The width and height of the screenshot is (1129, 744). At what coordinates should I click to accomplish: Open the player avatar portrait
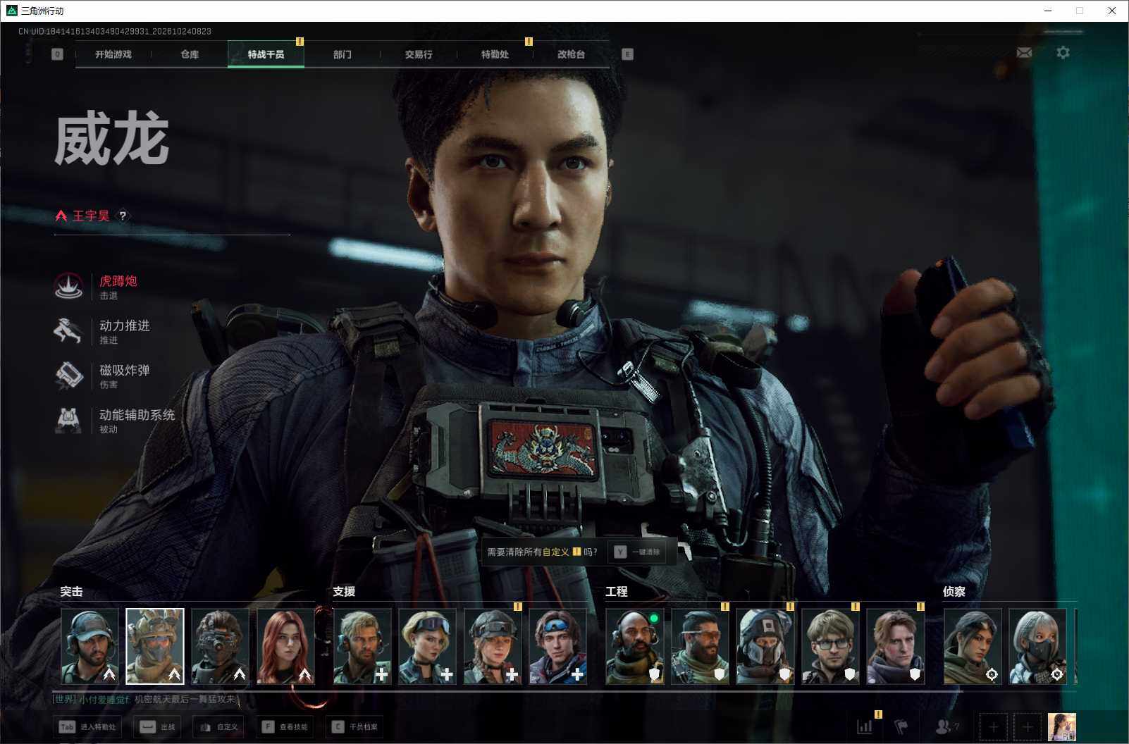tap(1061, 726)
